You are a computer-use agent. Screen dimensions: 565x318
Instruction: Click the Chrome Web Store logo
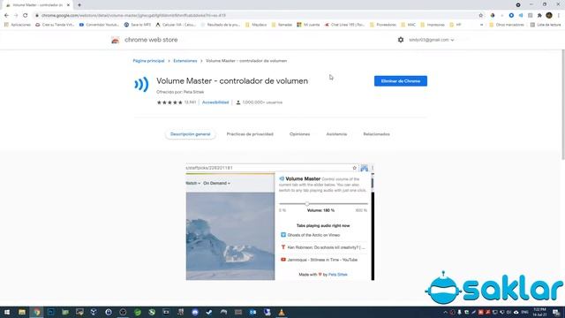point(116,40)
